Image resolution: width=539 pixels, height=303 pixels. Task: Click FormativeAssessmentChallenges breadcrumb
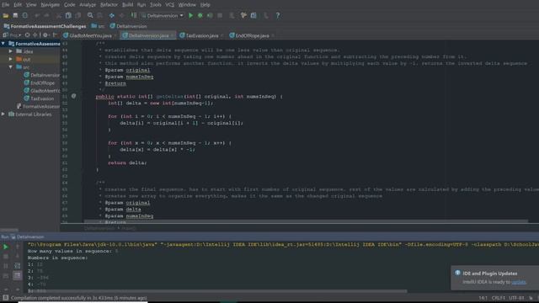pyautogui.click(x=45, y=26)
